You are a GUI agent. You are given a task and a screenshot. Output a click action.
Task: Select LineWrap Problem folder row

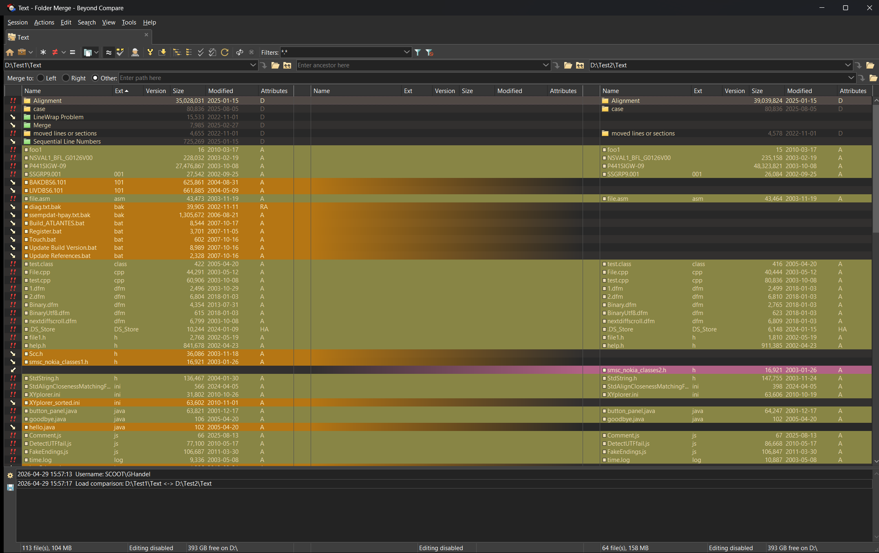tap(157, 117)
